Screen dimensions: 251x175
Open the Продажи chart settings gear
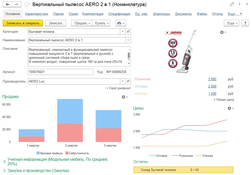[123, 97]
